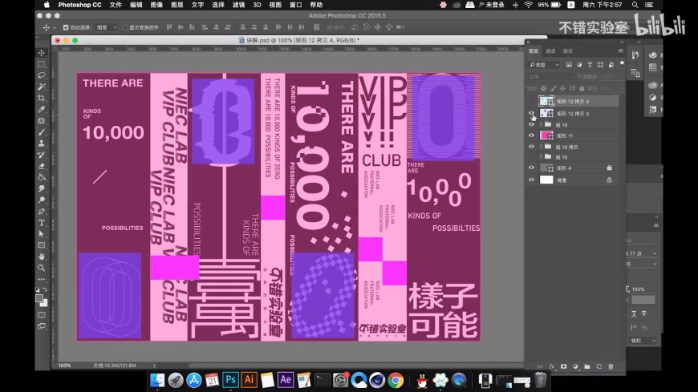Select the Dodge tool

[42, 200]
